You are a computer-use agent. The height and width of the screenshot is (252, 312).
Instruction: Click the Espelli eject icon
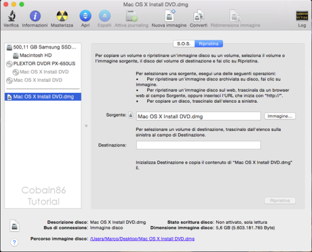click(104, 16)
